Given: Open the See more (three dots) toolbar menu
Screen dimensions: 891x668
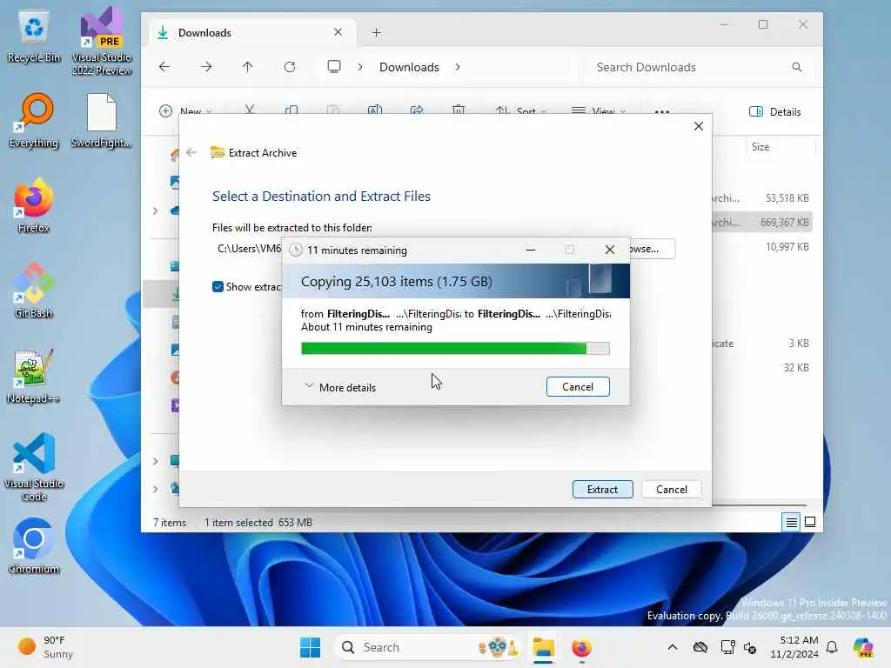Looking at the screenshot, I should point(662,111).
